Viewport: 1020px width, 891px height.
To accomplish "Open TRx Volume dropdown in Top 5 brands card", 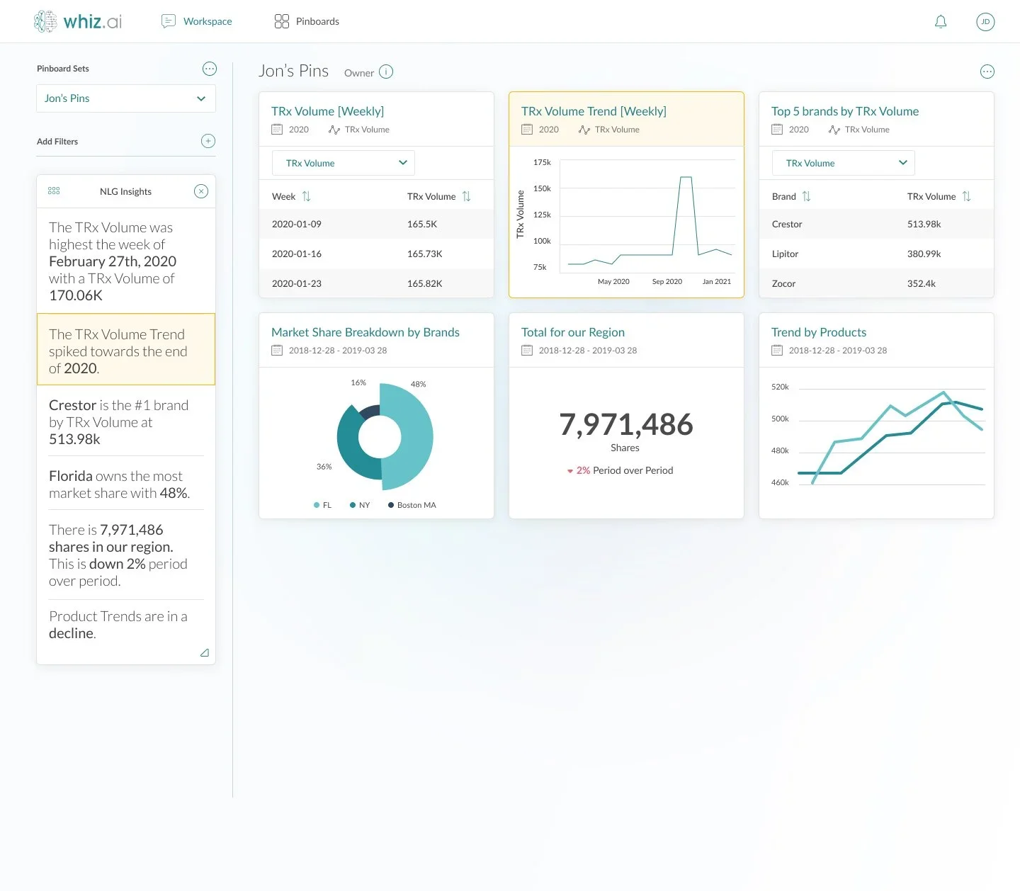I will 844,163.
